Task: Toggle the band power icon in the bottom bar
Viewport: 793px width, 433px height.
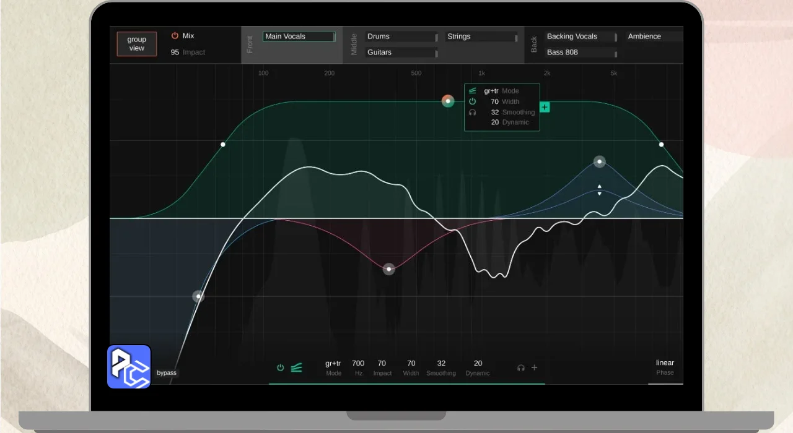Action: point(280,367)
